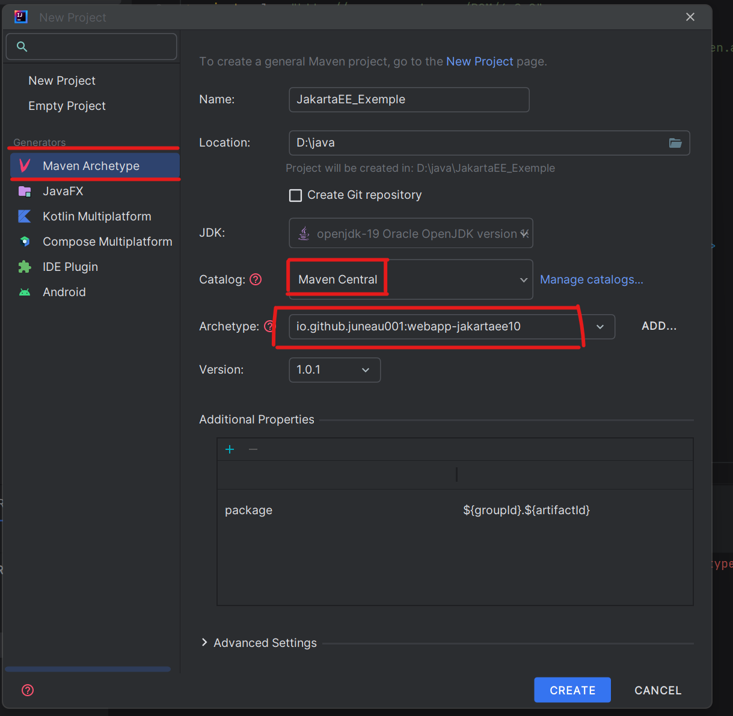Edit the project Name field
Screen dimensions: 733x716
click(x=409, y=100)
